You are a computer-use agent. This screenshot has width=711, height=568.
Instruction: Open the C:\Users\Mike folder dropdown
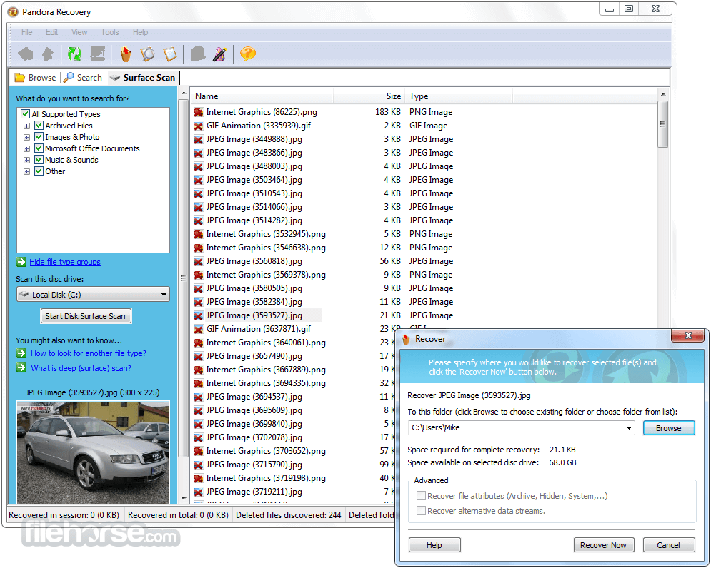(x=629, y=427)
